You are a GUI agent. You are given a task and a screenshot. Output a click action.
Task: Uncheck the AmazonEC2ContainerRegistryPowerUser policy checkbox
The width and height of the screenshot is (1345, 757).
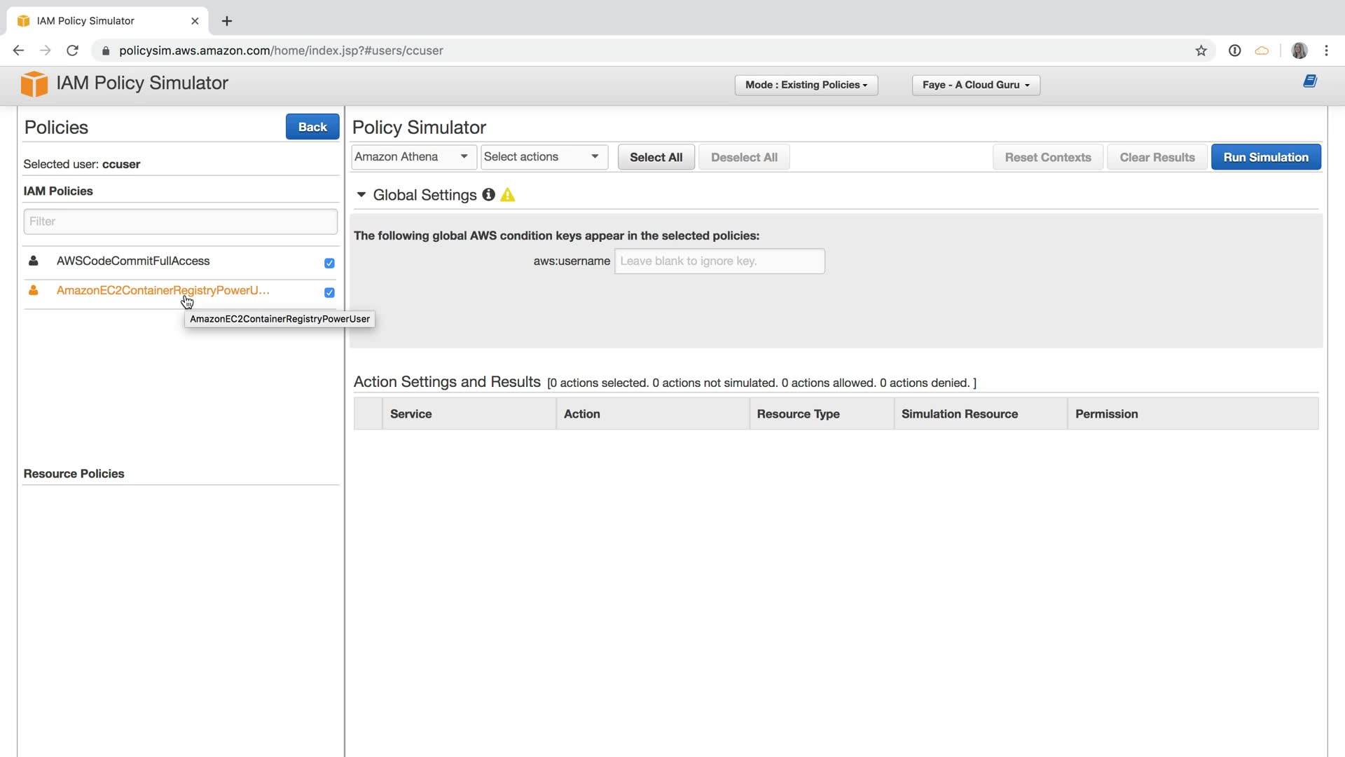click(x=329, y=293)
